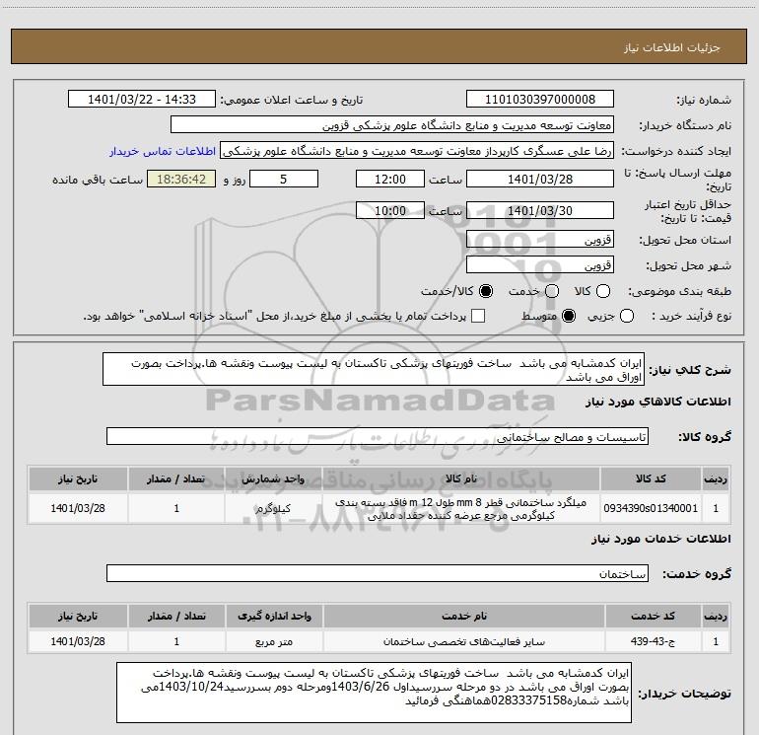Viewport: 759px width, 735px height.
Task: Click the متر مربع unit cell
Action: coord(274,641)
